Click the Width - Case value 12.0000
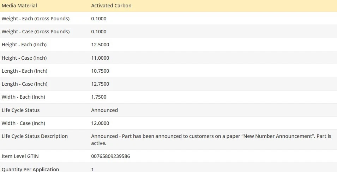 click(100, 123)
